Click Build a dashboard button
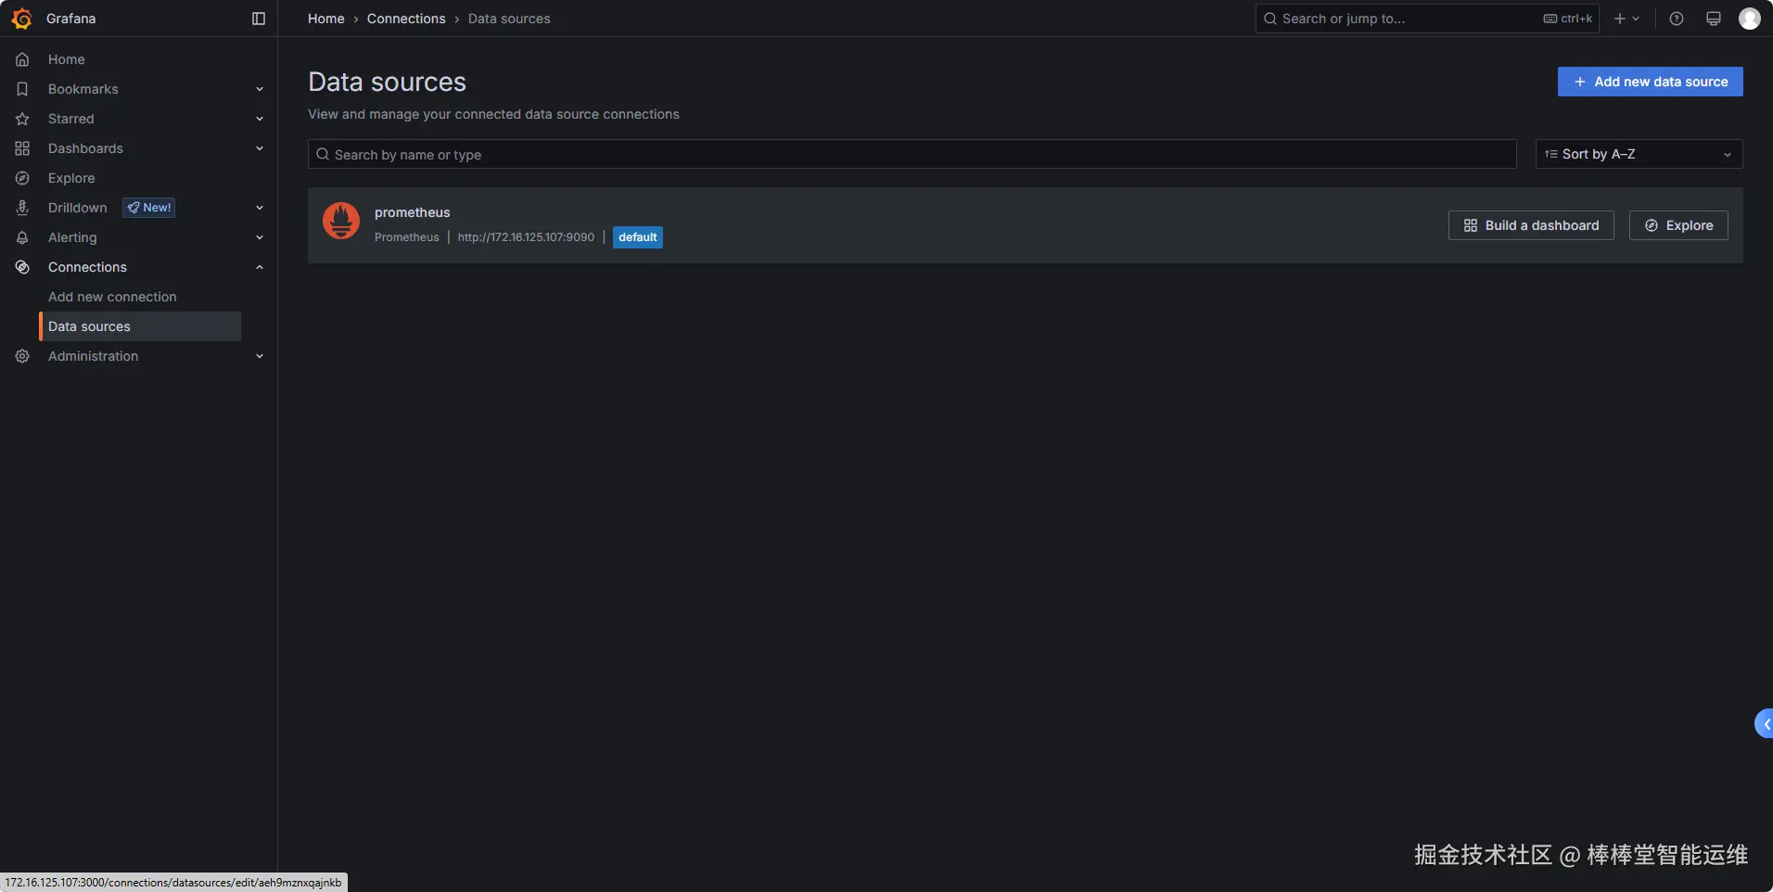Screen dimensions: 1773x892 1531,225
